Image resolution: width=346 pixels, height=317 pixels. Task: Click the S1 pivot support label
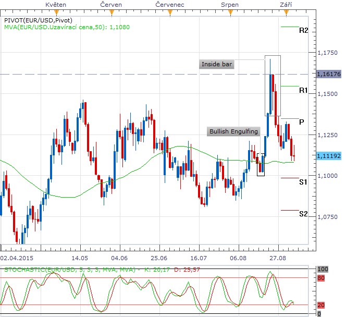click(x=303, y=181)
